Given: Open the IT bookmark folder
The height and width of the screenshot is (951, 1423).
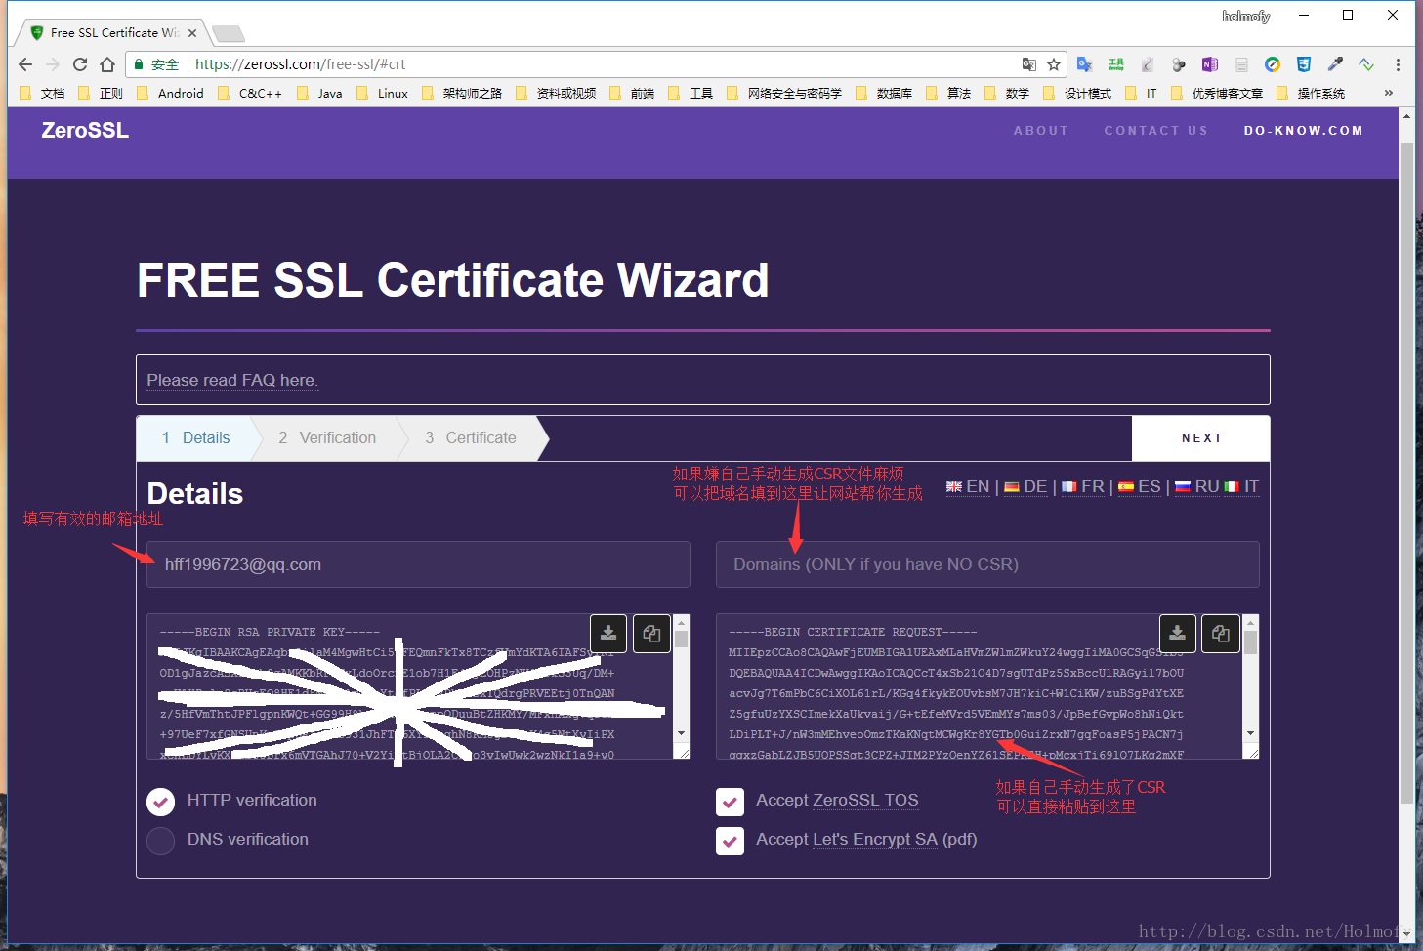Looking at the screenshot, I should coord(1141,93).
